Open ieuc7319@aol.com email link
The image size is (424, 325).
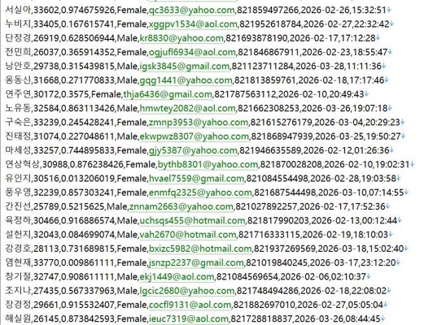189,319
